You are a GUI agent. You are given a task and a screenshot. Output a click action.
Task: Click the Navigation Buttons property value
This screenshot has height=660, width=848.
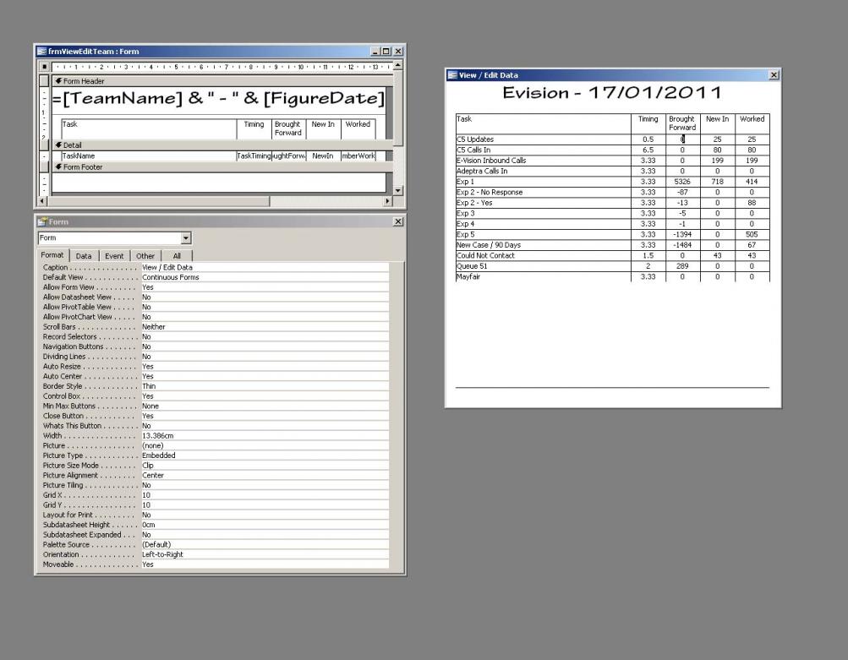[x=265, y=347]
